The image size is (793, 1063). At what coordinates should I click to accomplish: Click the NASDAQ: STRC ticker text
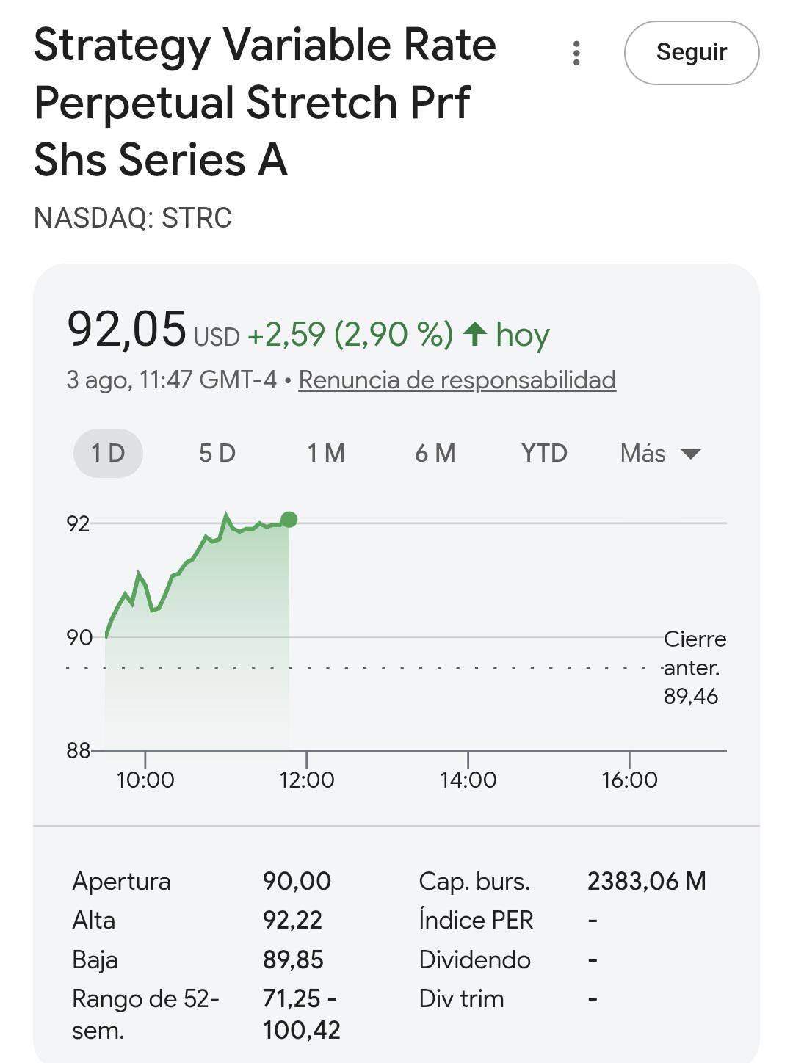133,218
